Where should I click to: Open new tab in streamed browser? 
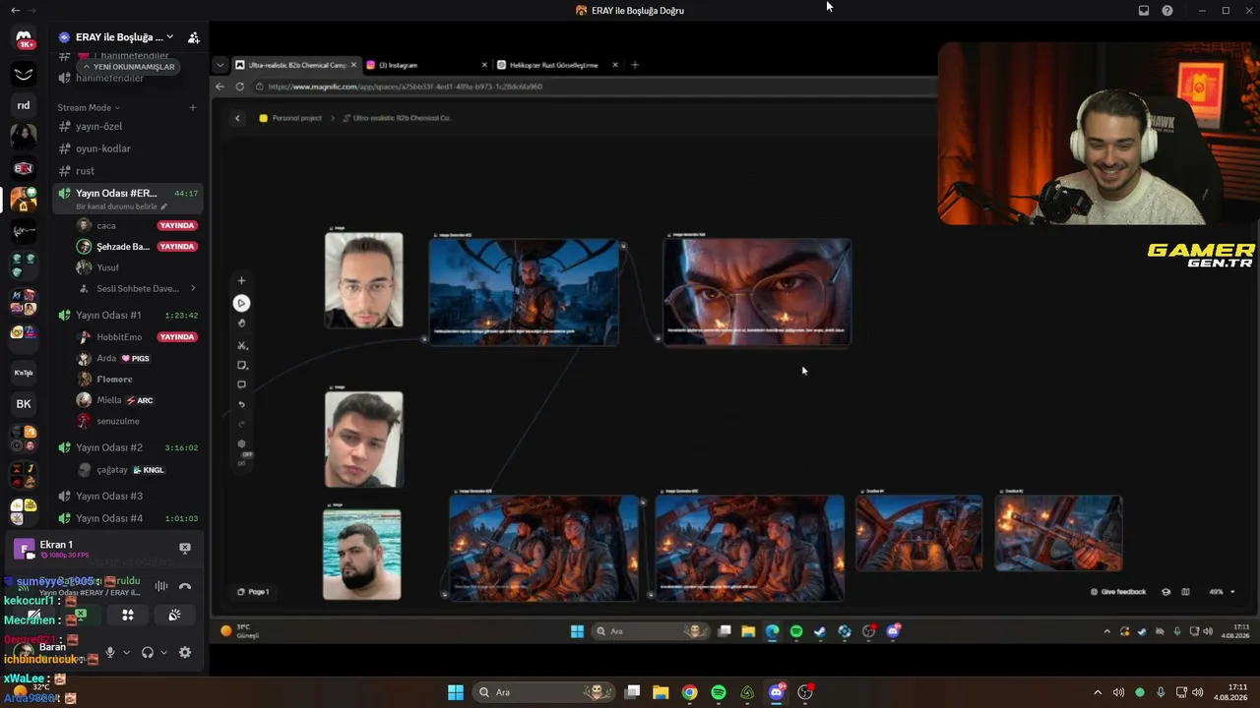(635, 65)
